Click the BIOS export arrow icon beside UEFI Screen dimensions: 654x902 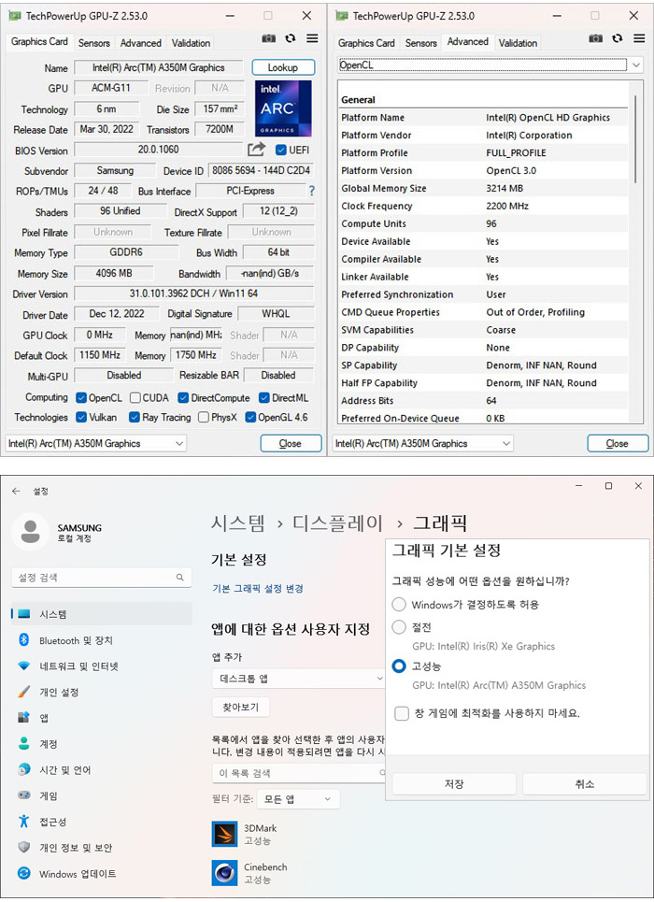coord(256,150)
